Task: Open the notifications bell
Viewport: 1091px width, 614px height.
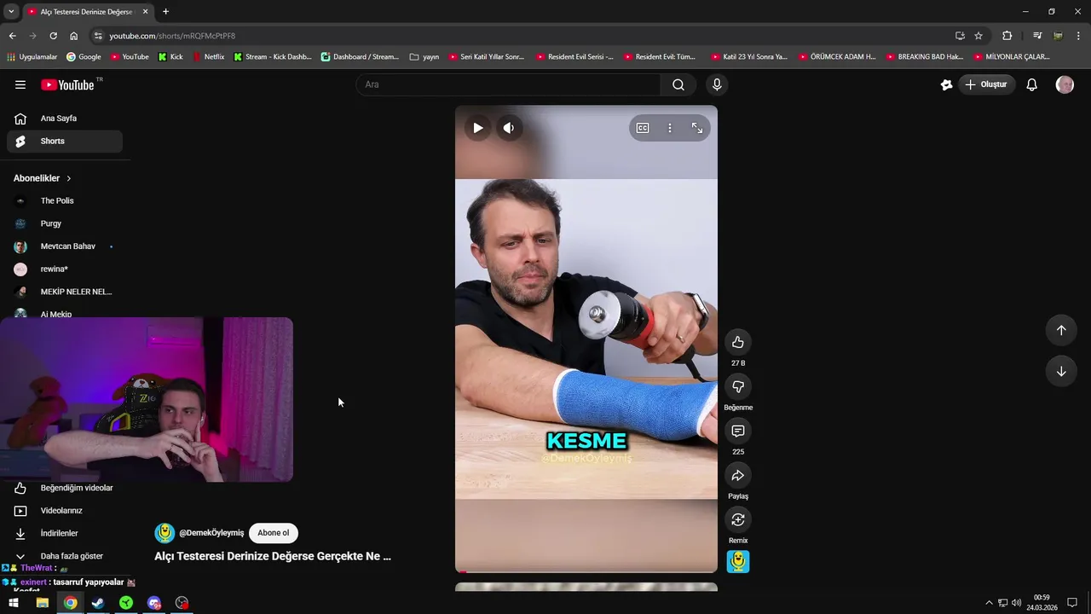Action: pos(1031,84)
